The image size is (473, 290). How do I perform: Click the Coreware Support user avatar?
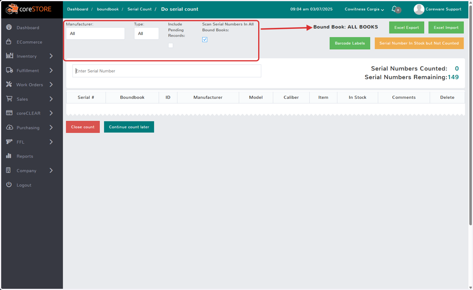pyautogui.click(x=419, y=9)
